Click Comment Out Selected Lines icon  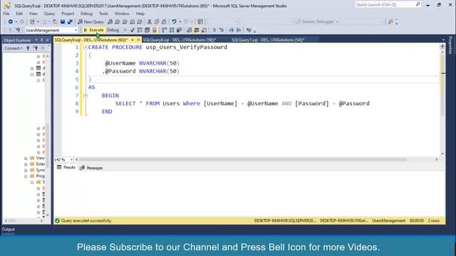point(214,30)
